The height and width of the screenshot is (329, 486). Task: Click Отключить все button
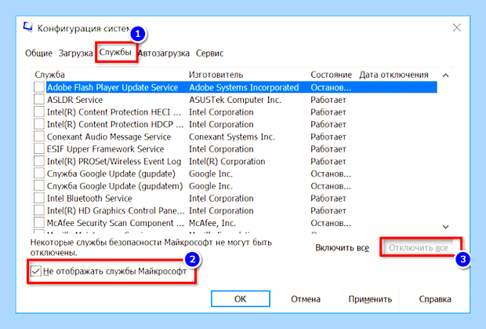[x=418, y=247]
